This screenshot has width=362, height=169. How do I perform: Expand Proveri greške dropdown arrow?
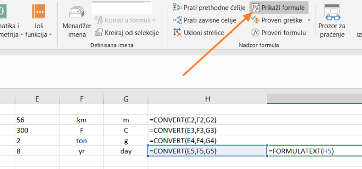[309, 20]
